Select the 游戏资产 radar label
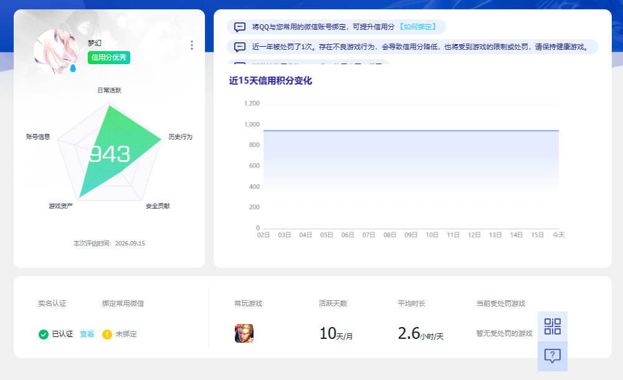 [x=61, y=206]
